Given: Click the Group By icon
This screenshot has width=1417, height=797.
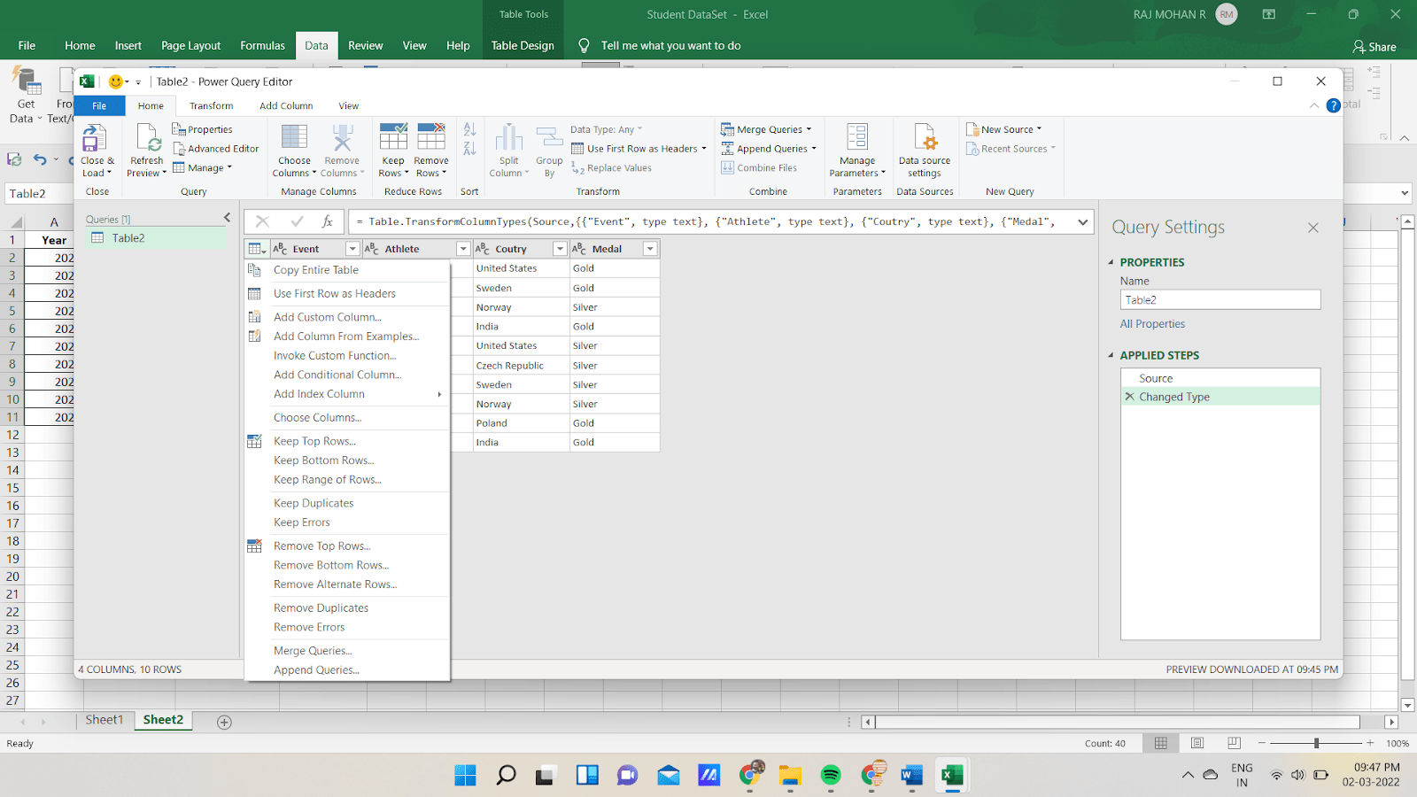Looking at the screenshot, I should (549, 149).
